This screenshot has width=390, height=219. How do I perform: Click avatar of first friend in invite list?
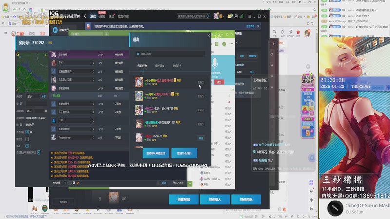click(139, 82)
